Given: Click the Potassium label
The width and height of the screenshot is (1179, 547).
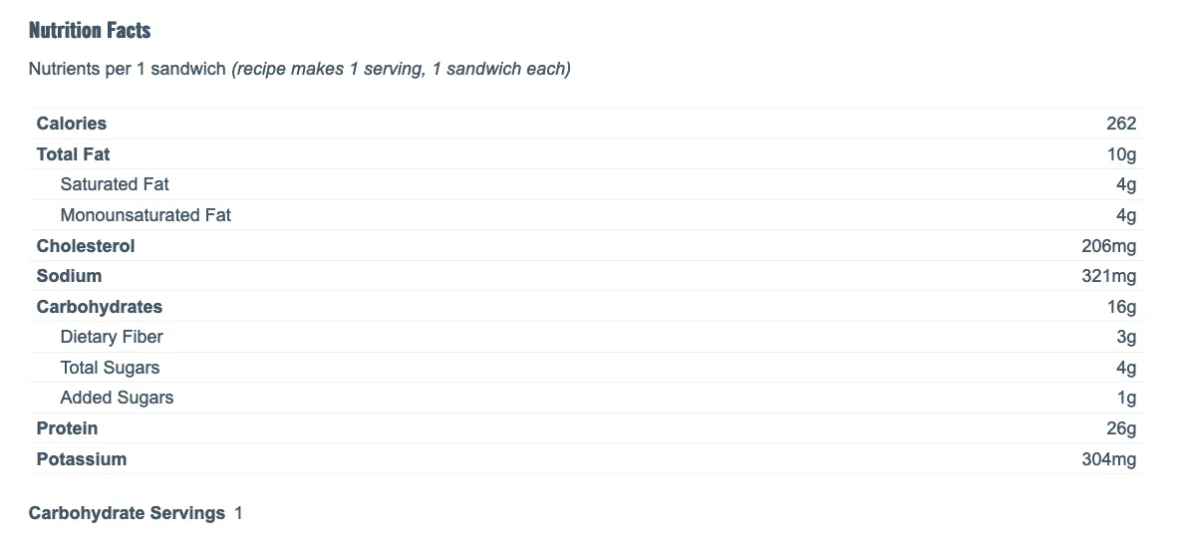Looking at the screenshot, I should point(81,459).
